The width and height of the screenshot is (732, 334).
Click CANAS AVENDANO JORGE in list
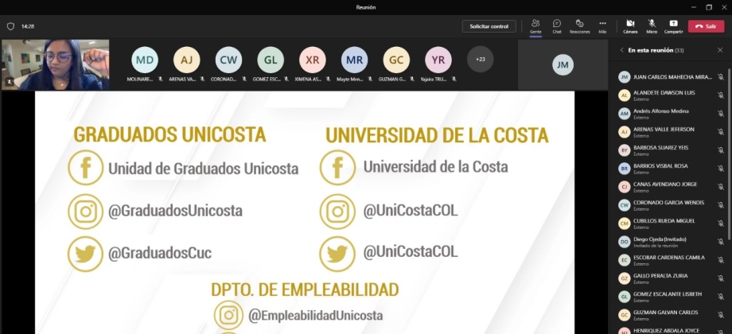(671, 187)
